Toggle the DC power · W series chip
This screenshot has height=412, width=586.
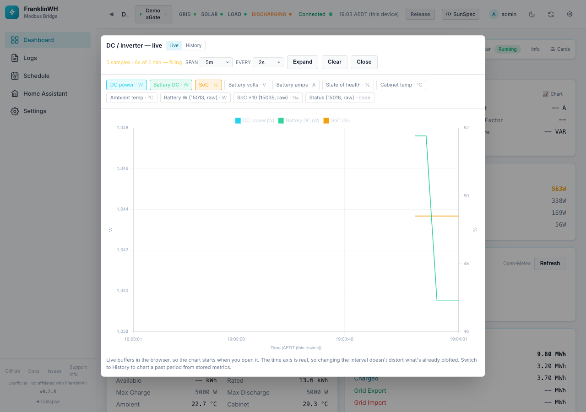[127, 85]
